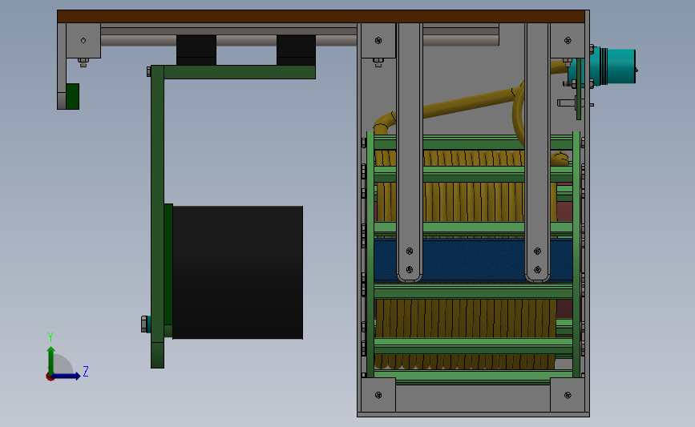The height and width of the screenshot is (427, 695).
Task: Select the right black slider block under the rail
Action: [x=296, y=50]
